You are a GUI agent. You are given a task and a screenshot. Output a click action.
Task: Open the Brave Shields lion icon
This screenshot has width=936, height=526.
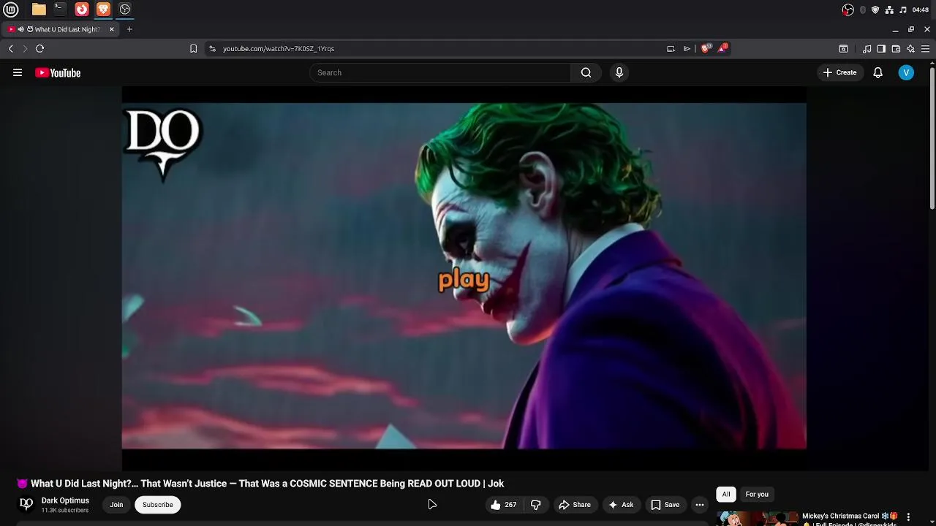tap(705, 49)
